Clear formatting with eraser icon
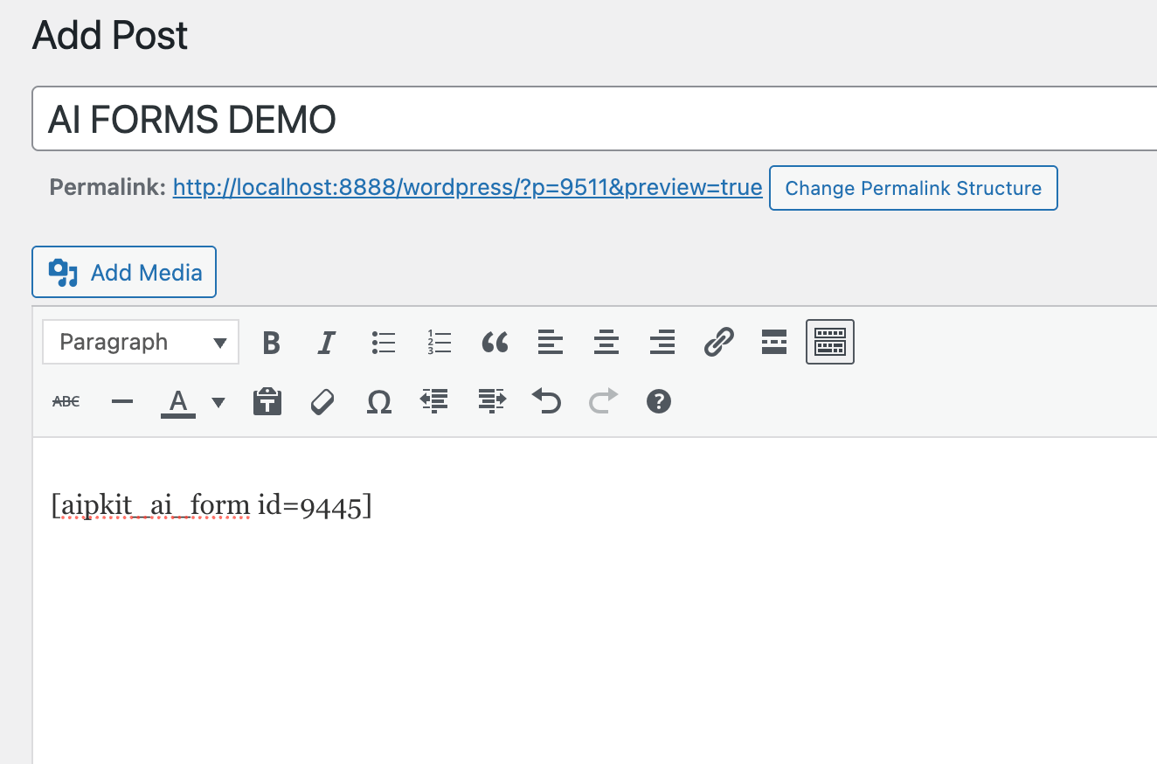 click(323, 402)
